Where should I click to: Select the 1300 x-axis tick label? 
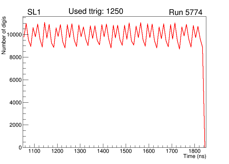(x=80, y=151)
